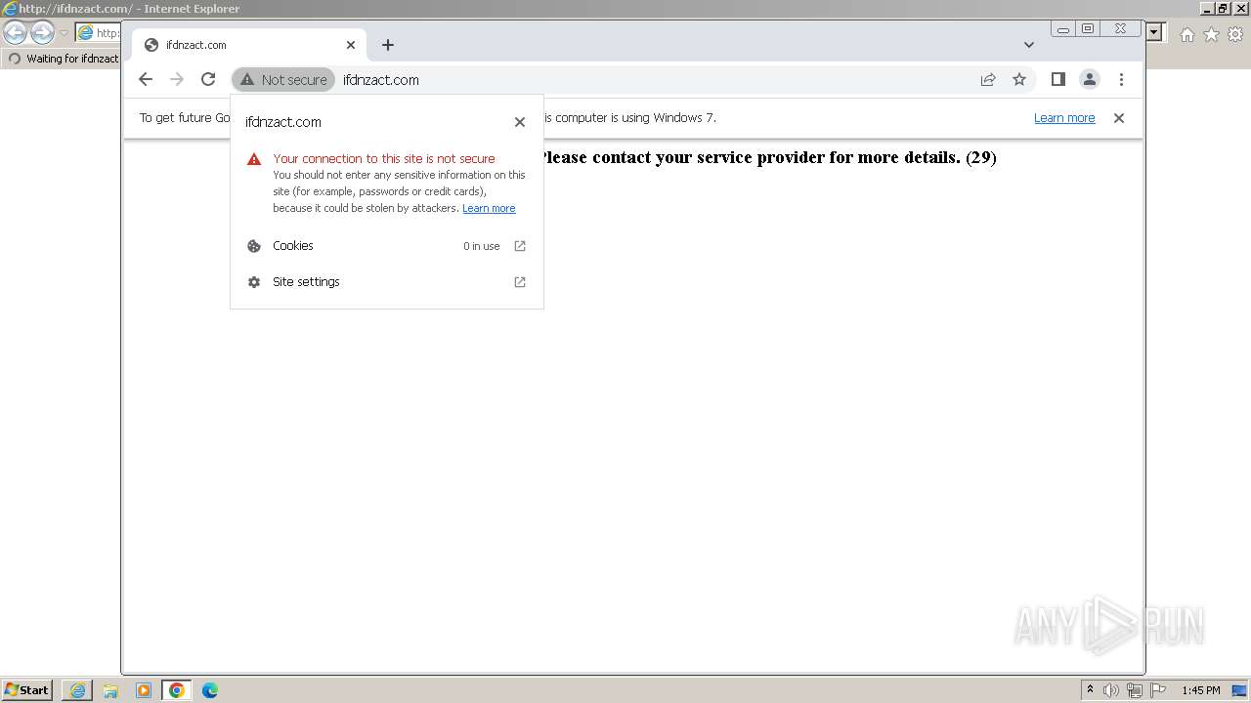This screenshot has width=1251, height=703.
Task: Open Microsoft Edge from the taskbar
Action: [210, 690]
